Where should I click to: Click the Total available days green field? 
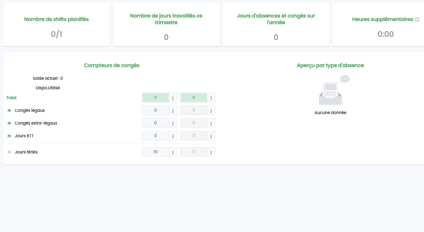[x=156, y=98]
